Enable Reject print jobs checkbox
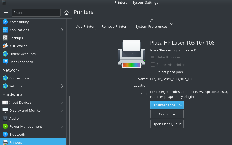 tap(153, 72)
